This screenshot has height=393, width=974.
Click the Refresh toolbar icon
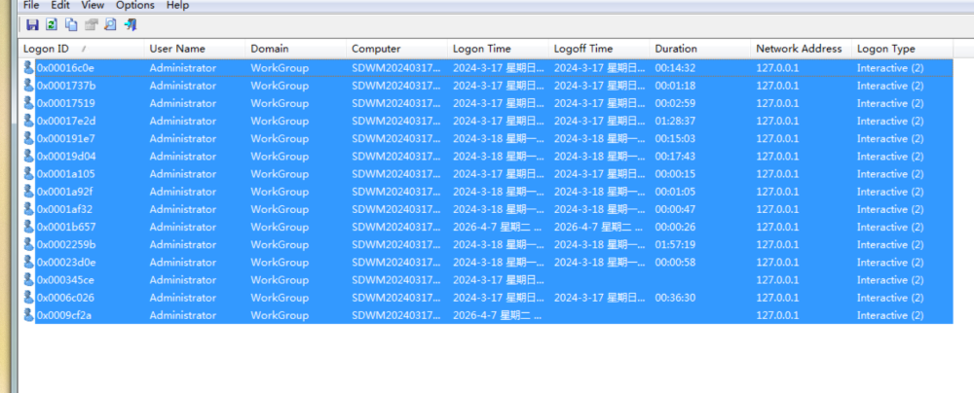(52, 24)
